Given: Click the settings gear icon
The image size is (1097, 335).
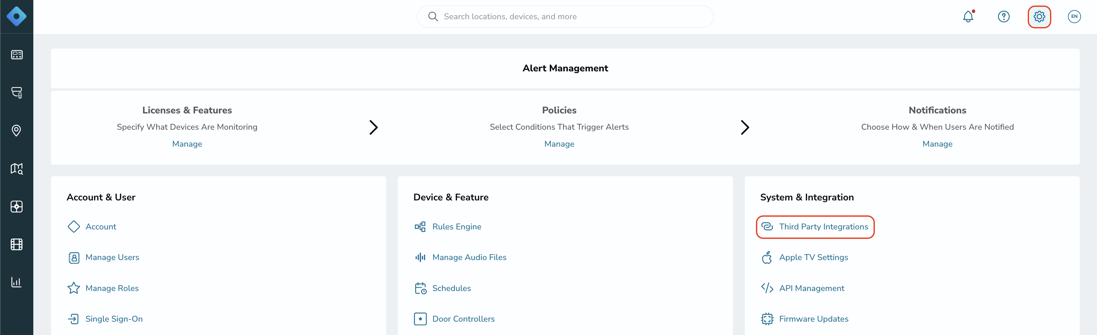Looking at the screenshot, I should (1040, 17).
